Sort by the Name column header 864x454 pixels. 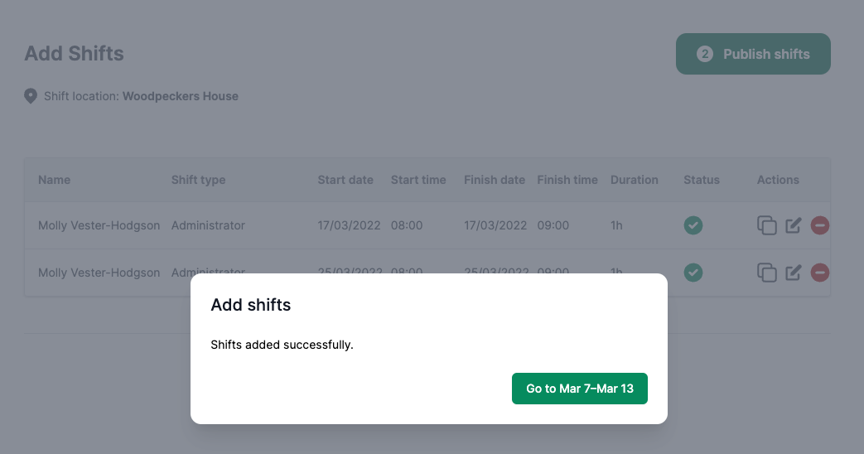(55, 180)
